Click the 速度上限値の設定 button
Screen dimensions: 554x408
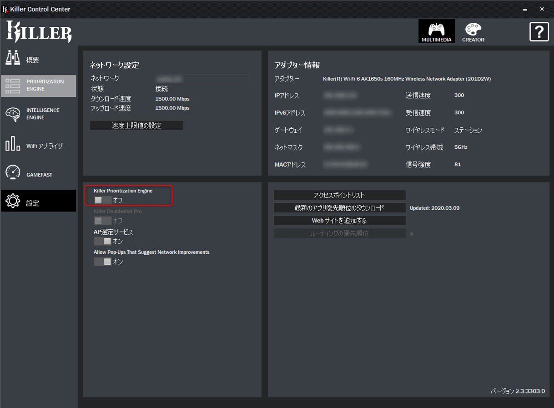(136, 126)
